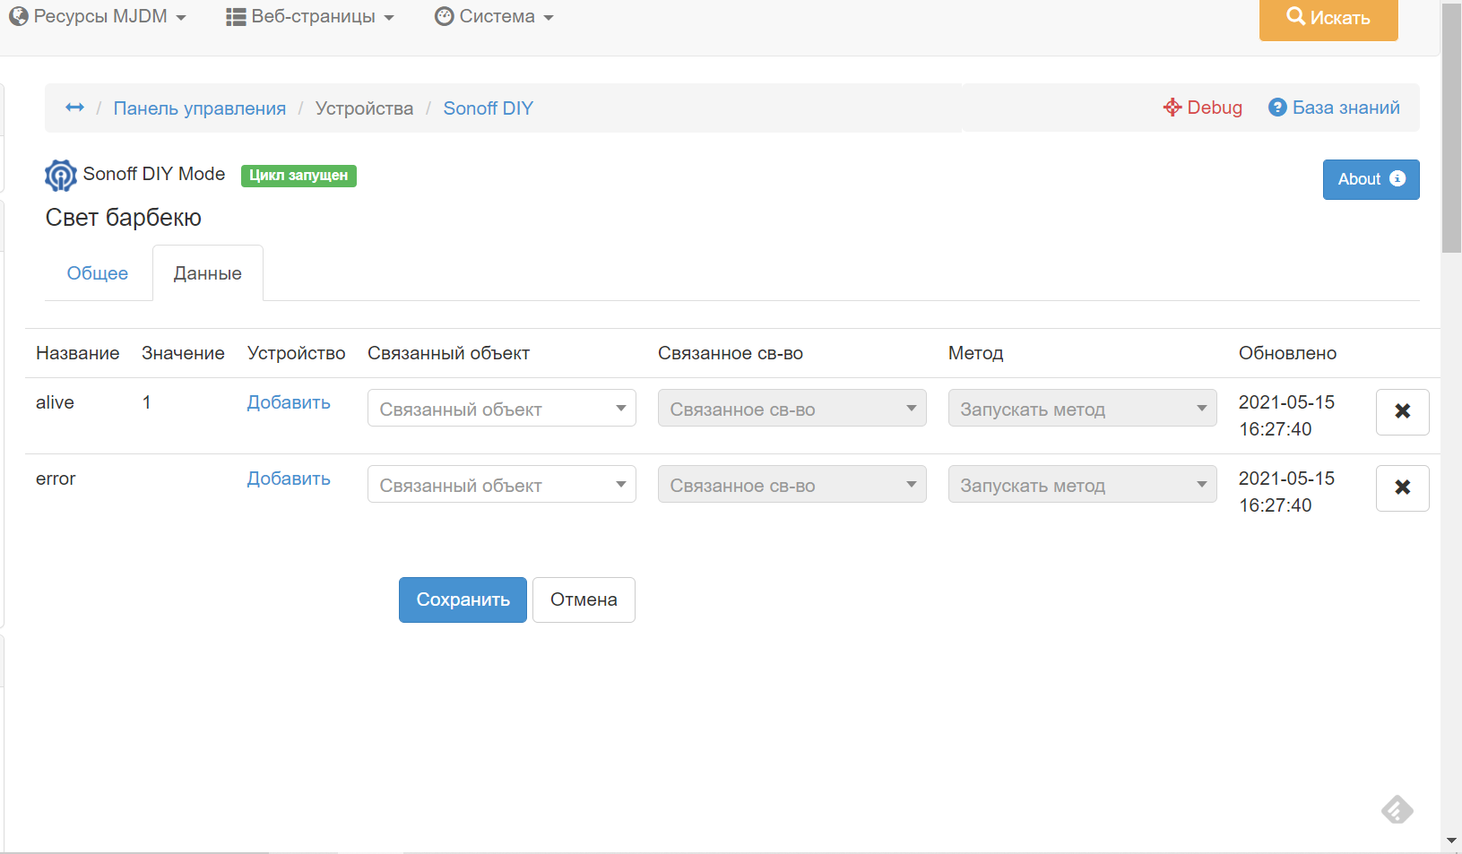Click the page vertical scrollbar thumb
Viewport: 1462px width, 854px height.
pos(1451,127)
